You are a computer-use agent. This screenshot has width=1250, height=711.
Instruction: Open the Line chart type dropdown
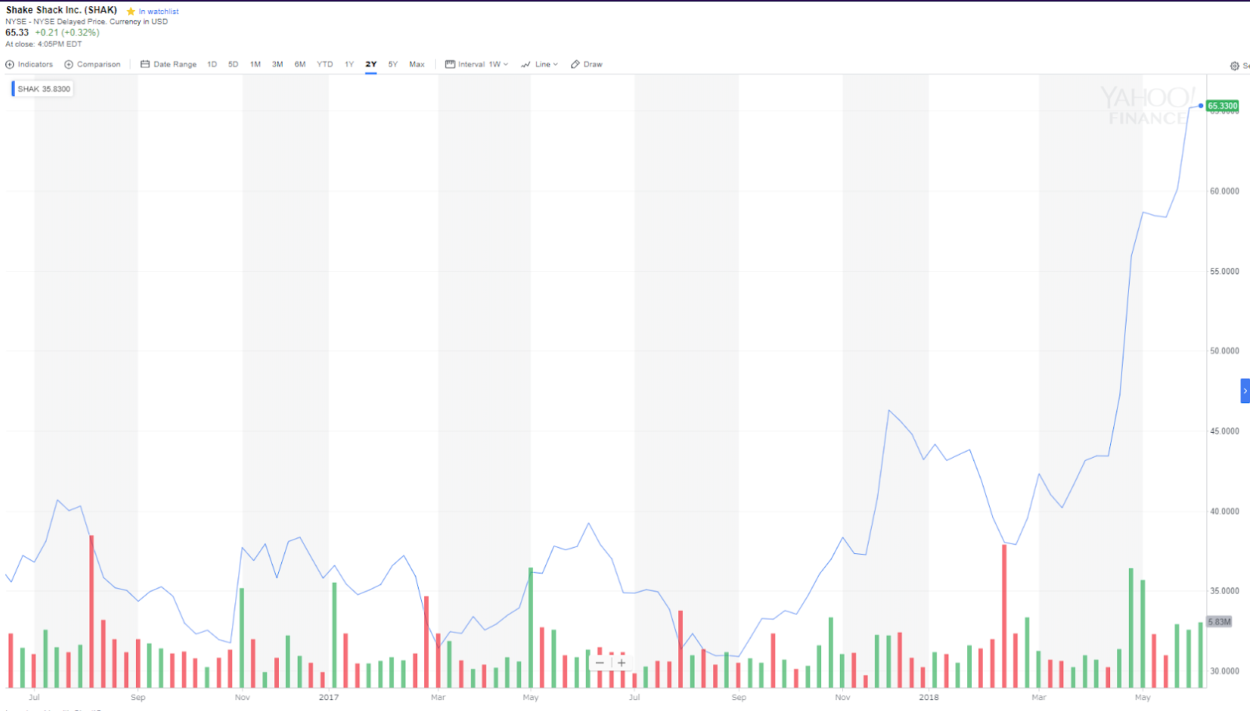[x=540, y=64]
